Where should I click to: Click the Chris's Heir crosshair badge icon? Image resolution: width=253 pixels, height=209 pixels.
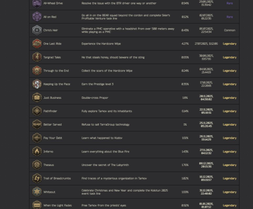click(x=37, y=30)
